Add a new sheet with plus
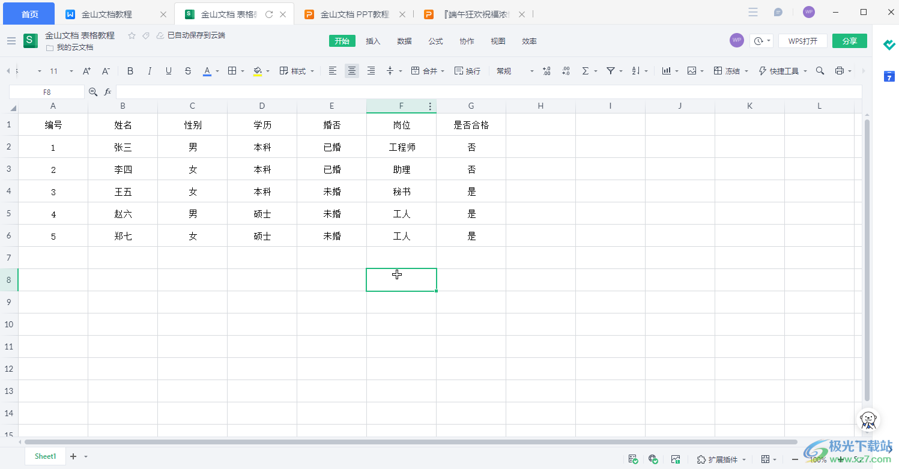Viewport: 899px width, 469px height. pyautogui.click(x=73, y=456)
